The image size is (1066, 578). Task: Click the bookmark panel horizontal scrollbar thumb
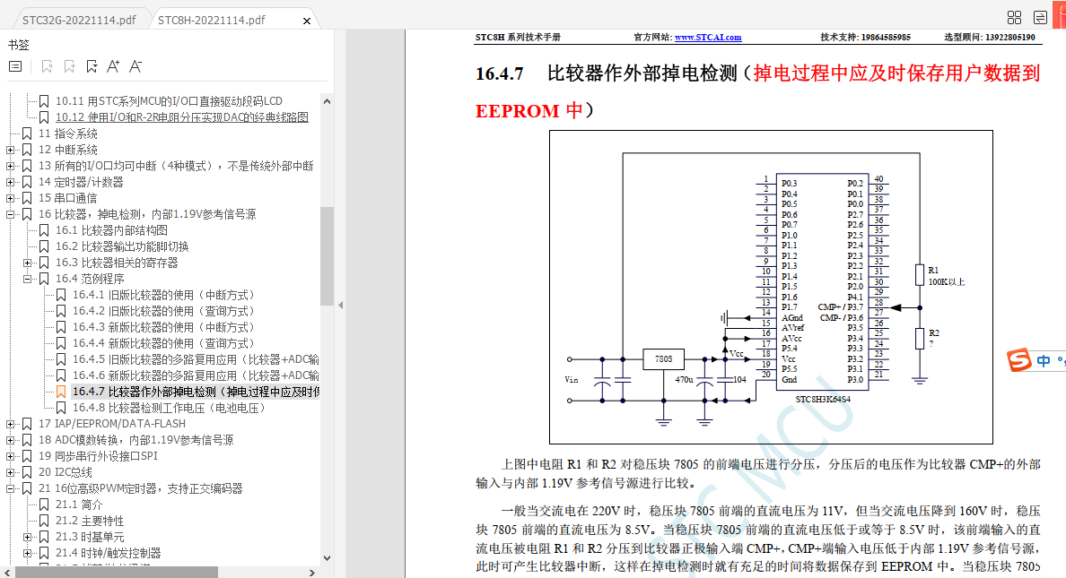pos(117,573)
